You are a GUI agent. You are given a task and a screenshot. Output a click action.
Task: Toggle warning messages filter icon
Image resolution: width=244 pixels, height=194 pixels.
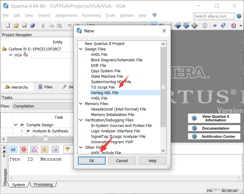pyautogui.click(x=44, y=149)
